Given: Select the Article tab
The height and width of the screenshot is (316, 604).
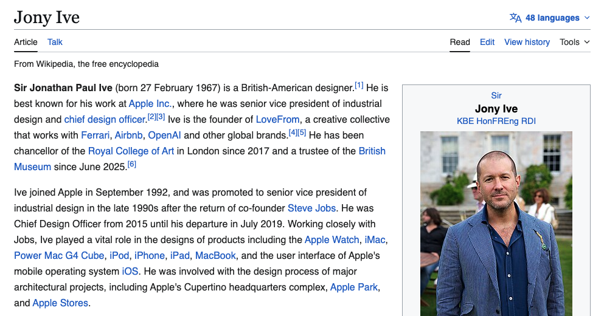Looking at the screenshot, I should tap(26, 42).
